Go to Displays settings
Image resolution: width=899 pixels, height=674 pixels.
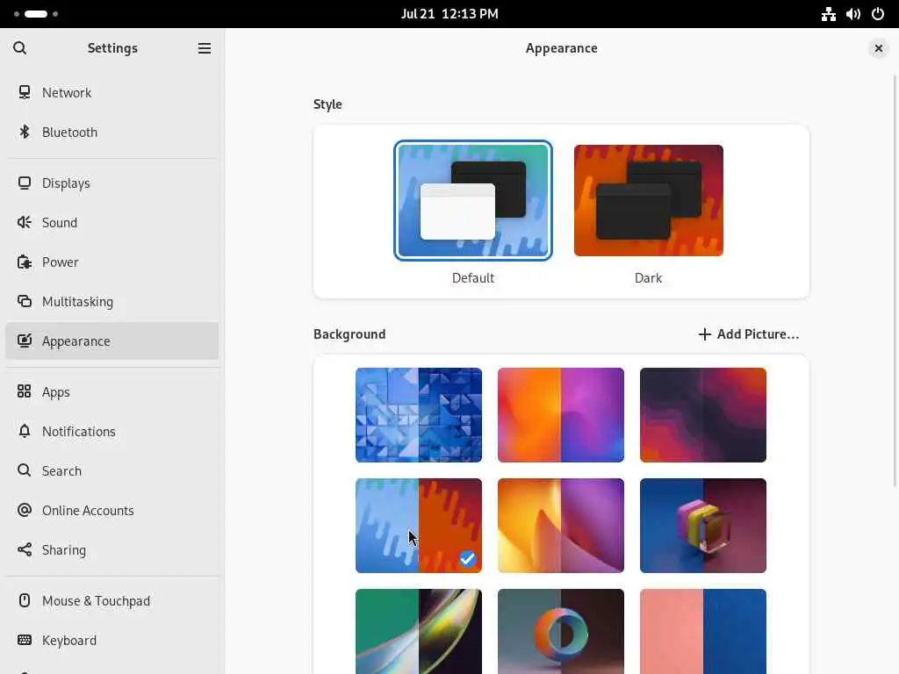click(112, 183)
